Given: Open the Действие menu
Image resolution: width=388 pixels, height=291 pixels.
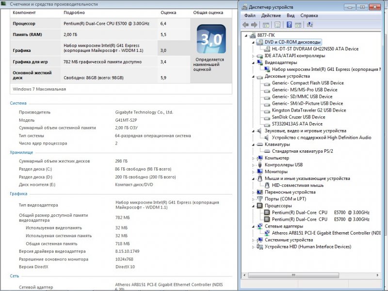Looking at the screenshot, I should 271,16.
